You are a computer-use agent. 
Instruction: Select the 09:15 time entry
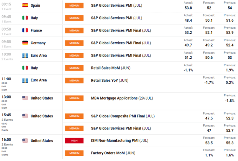[x=6, y=4]
